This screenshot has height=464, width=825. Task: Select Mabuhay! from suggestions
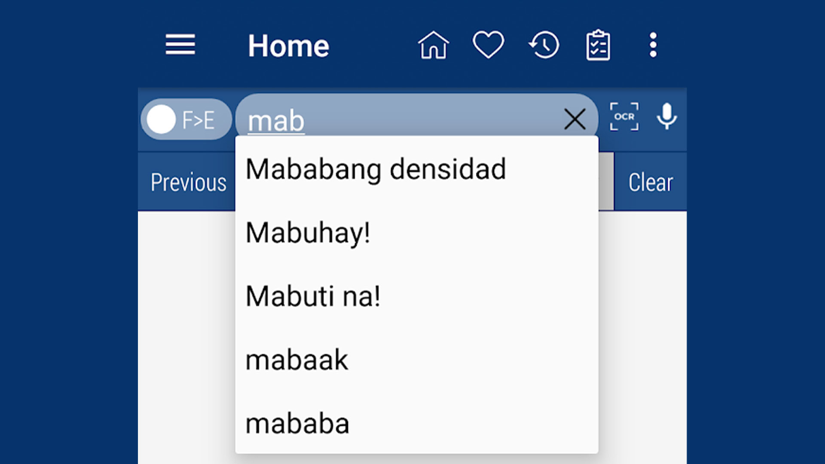[x=308, y=232]
